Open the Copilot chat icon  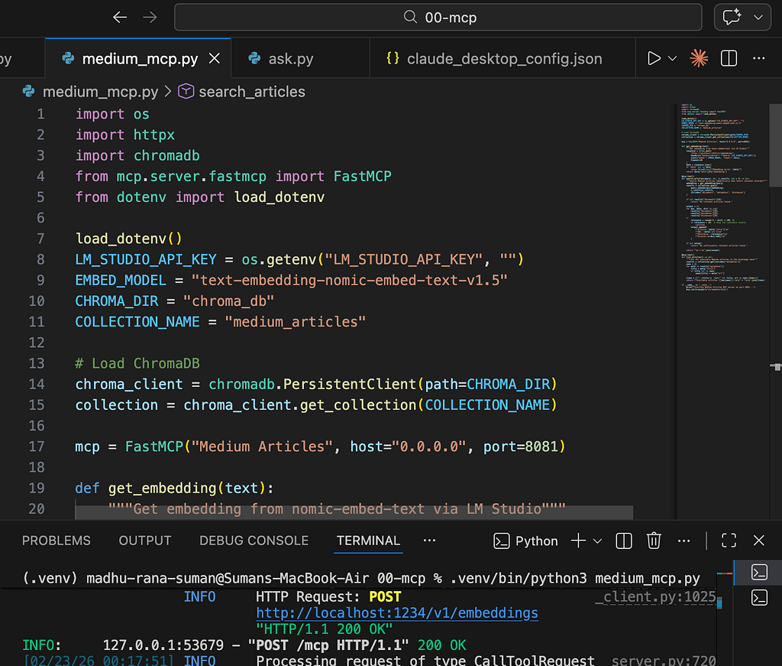point(732,18)
